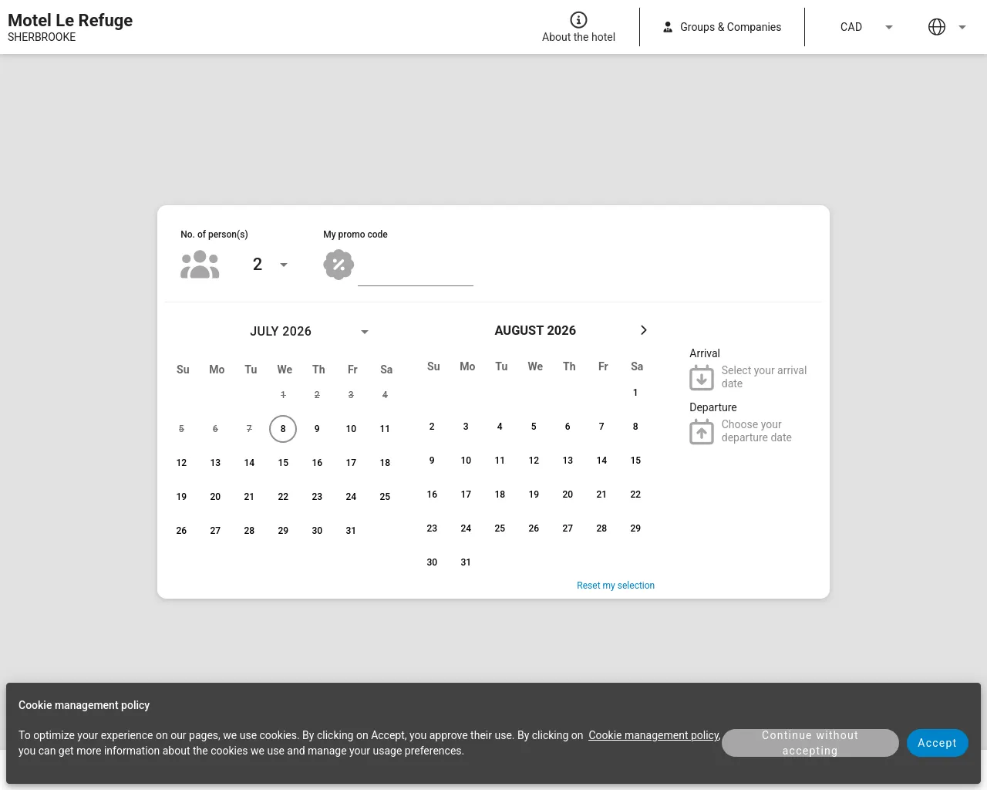Image resolution: width=987 pixels, height=790 pixels.
Task: Select July 8 in the calendar
Action: [x=283, y=429]
